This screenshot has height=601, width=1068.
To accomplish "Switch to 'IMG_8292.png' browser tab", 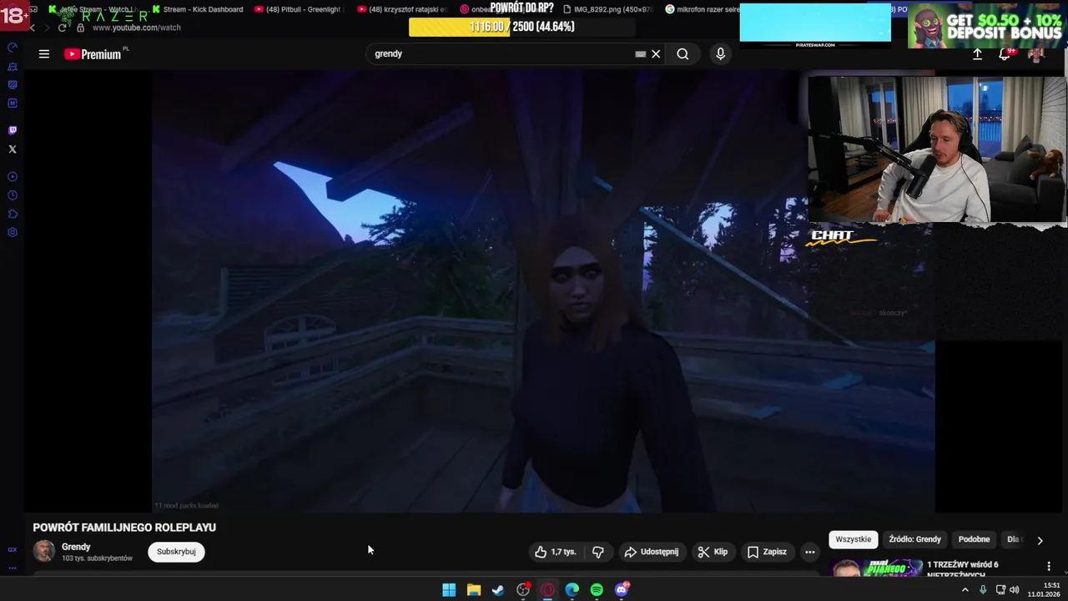I will point(607,9).
